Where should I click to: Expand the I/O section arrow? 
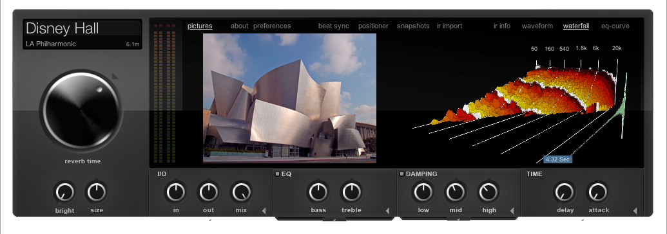pos(264,211)
